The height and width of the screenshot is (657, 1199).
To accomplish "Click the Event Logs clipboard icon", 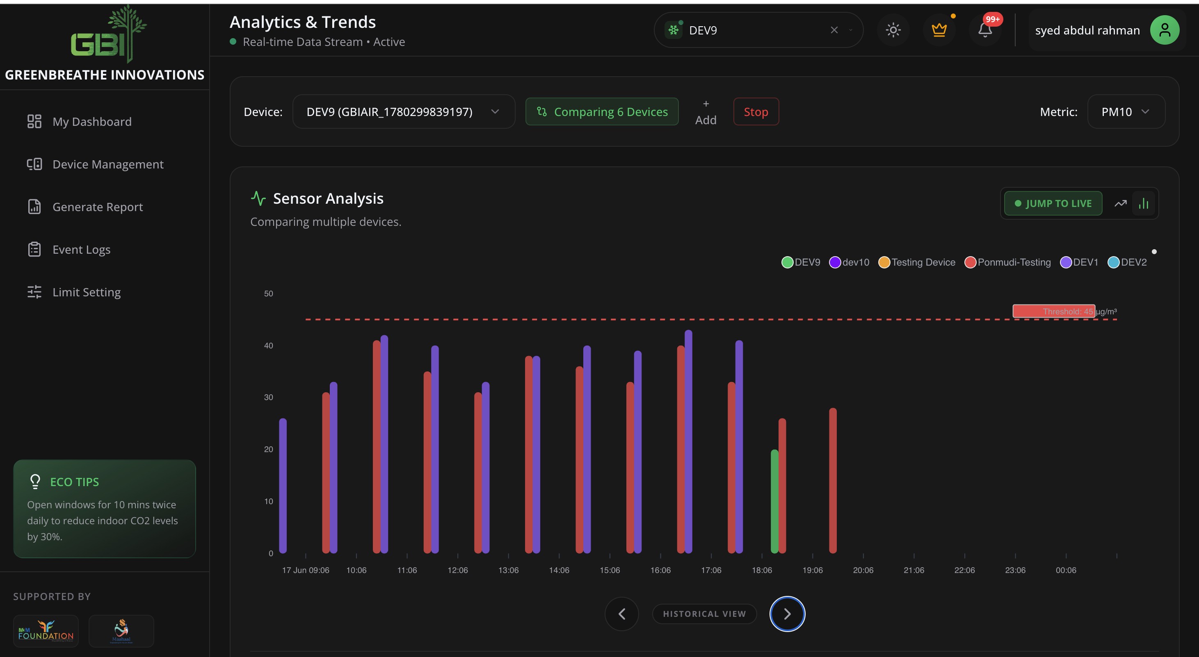I will point(34,250).
